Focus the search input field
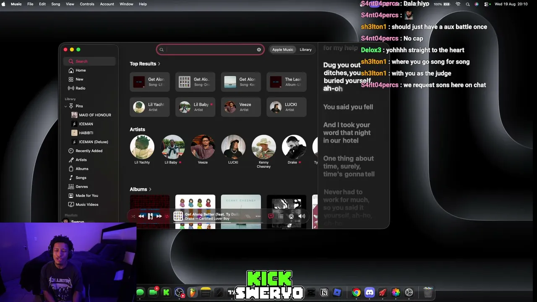 point(210,49)
